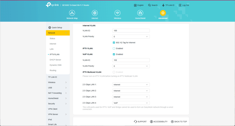This screenshot has height=126, width=235.
Task: Open DHCP Server settings
Action: click(55, 60)
